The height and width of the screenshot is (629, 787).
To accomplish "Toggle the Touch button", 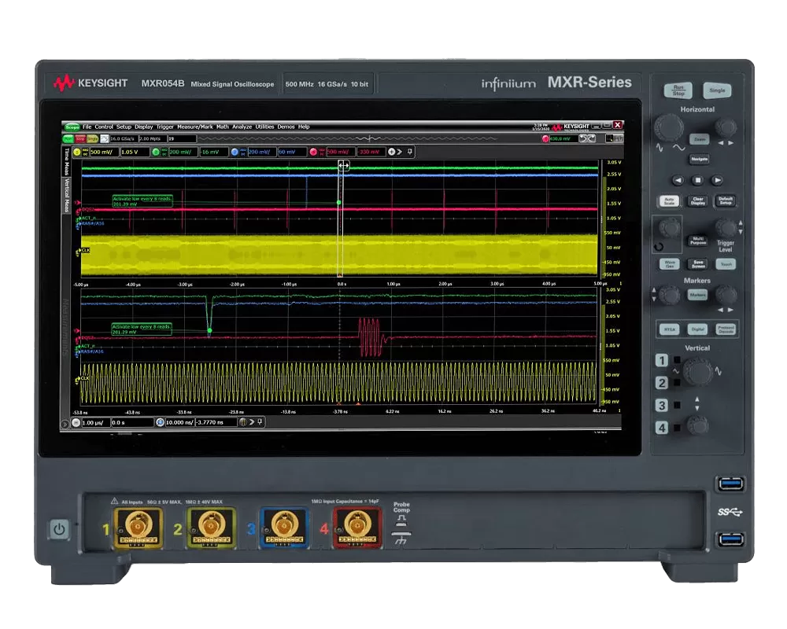I will click(x=726, y=264).
